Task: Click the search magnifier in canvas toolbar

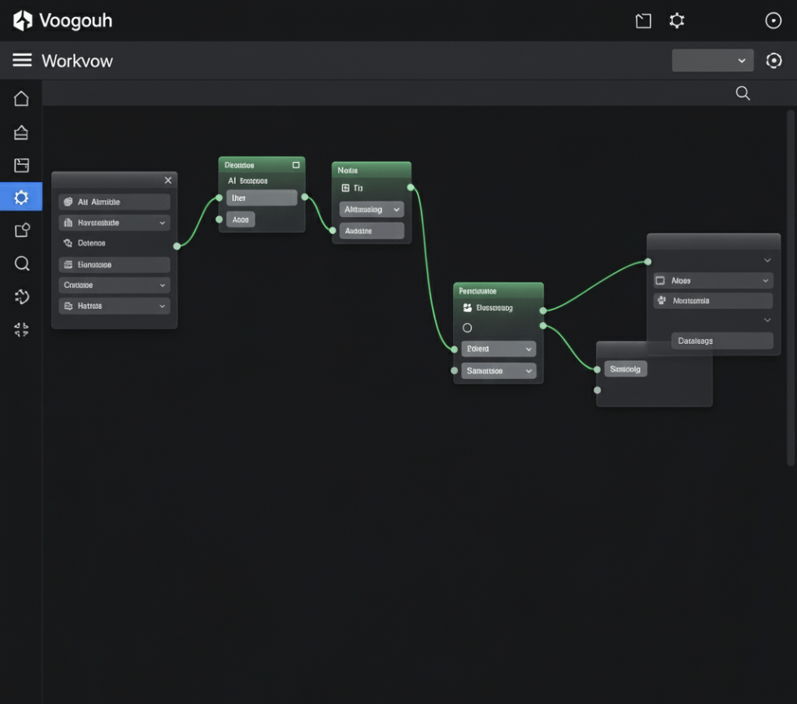Action: point(743,93)
